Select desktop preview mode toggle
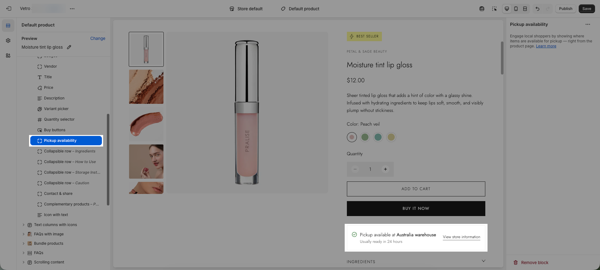This screenshot has width=600, height=270. (x=507, y=9)
